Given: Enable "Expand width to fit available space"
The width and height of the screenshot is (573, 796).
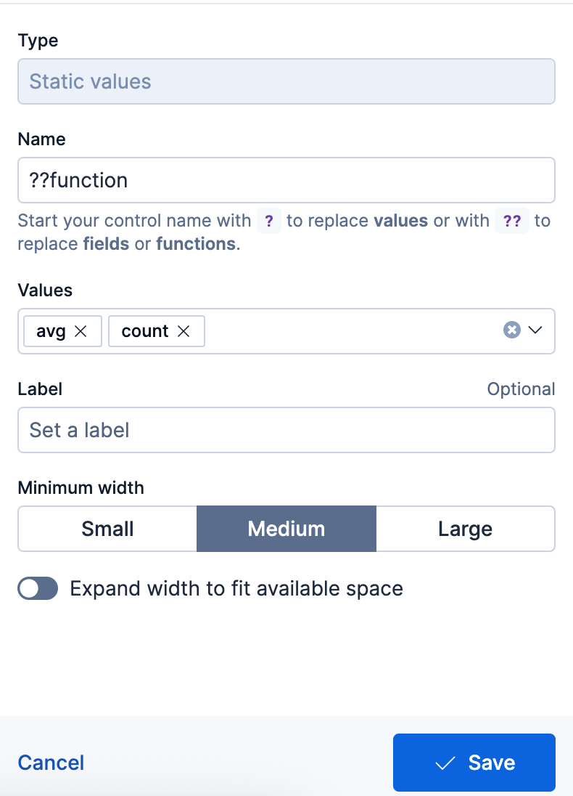Looking at the screenshot, I should click(38, 588).
